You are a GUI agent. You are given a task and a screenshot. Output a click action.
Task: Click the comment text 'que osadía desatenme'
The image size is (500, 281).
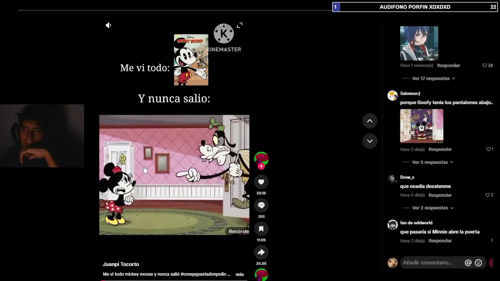425,186
